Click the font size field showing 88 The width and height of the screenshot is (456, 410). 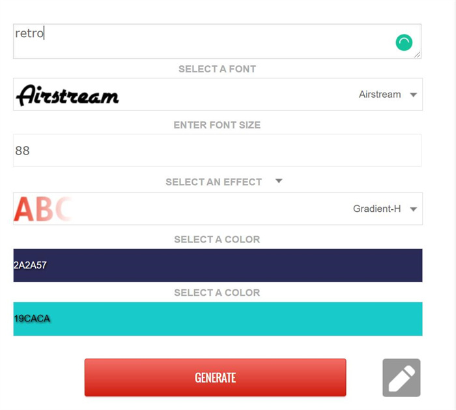(x=217, y=151)
